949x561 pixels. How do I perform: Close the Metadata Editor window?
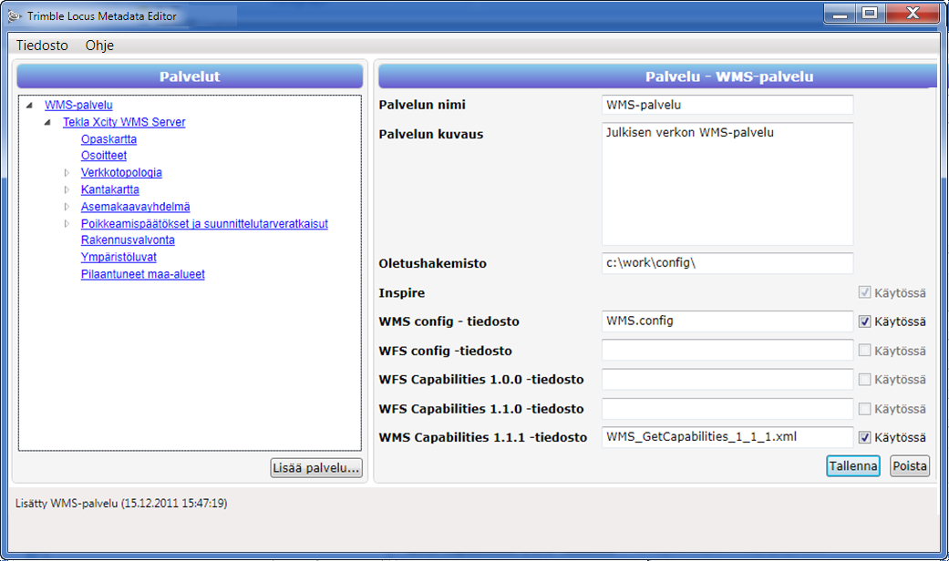click(913, 14)
